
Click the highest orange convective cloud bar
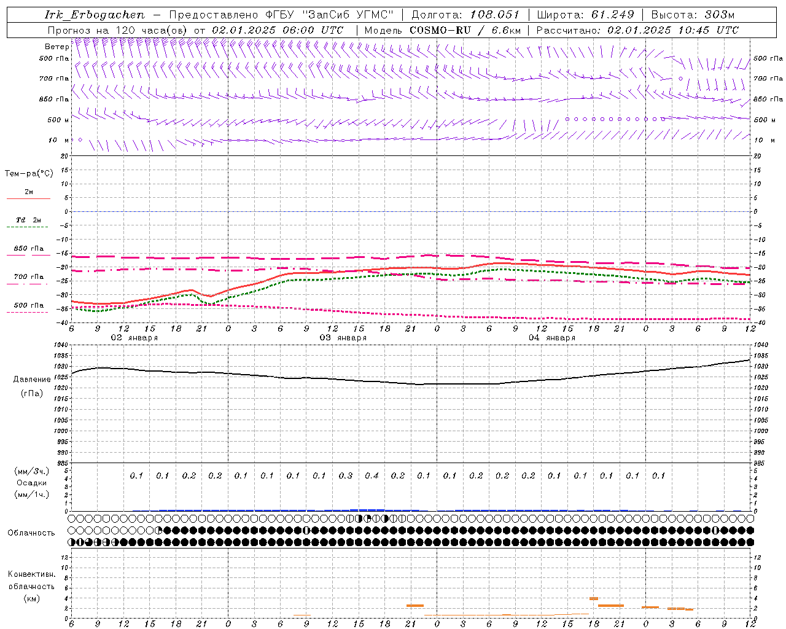[594, 598]
